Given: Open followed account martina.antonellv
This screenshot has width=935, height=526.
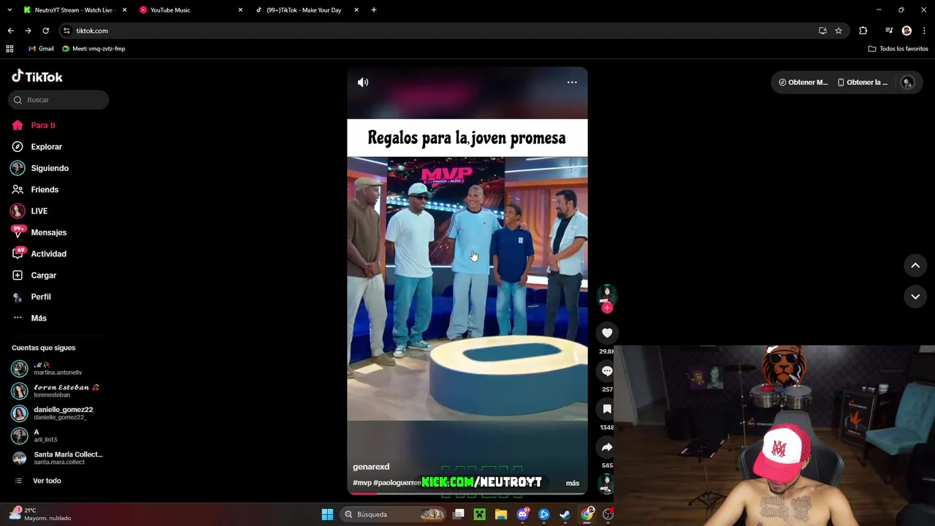Looking at the screenshot, I should [58, 368].
